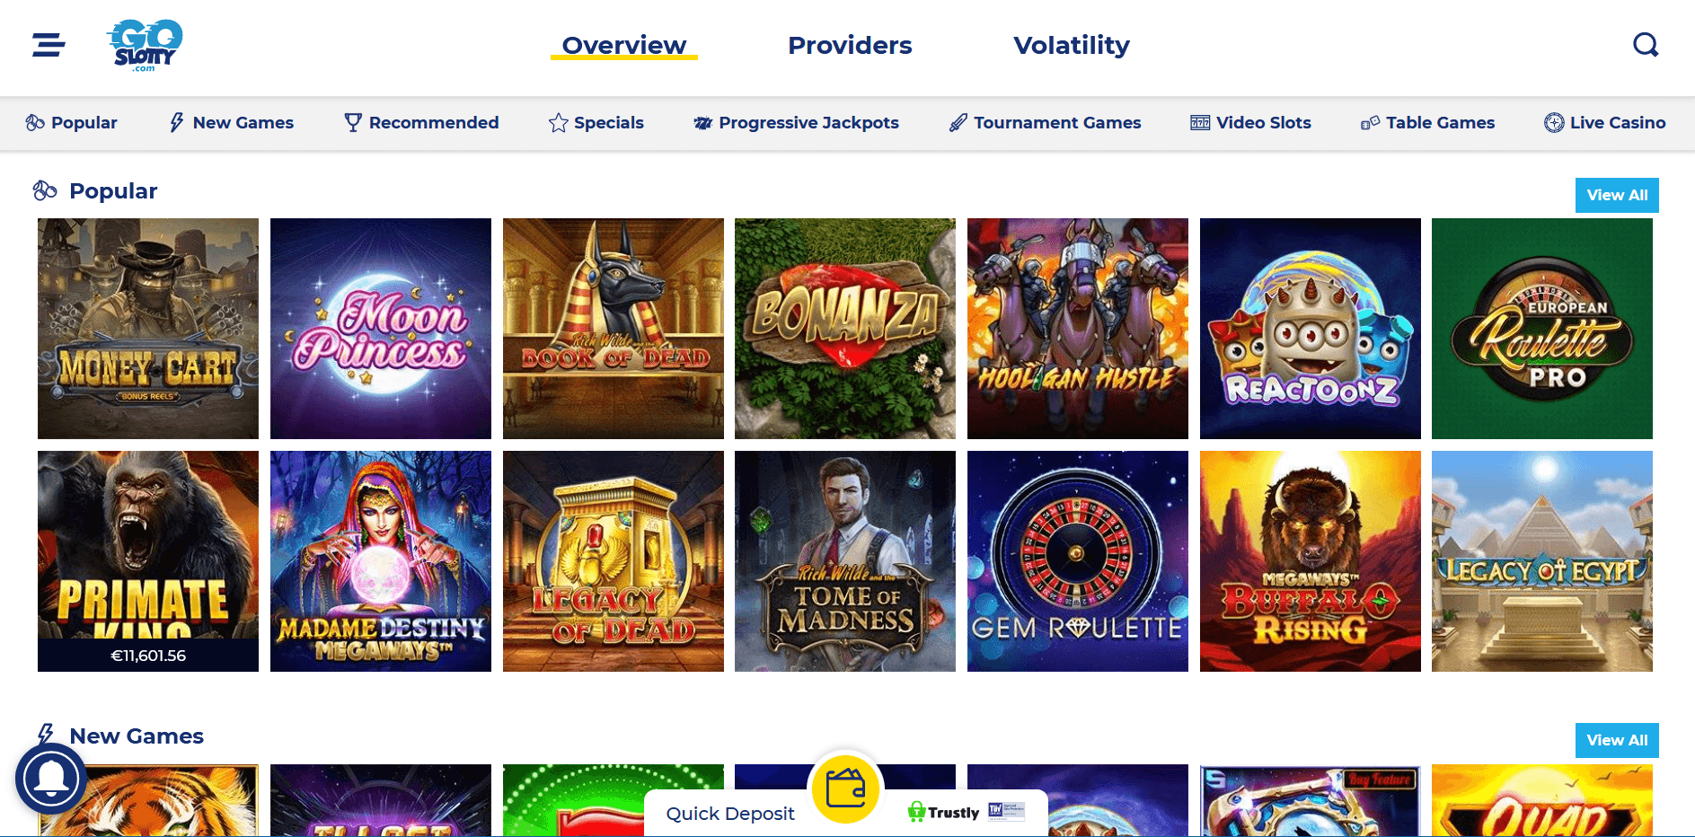Select the Overview tab
The height and width of the screenshot is (837, 1695).
pyautogui.click(x=624, y=45)
